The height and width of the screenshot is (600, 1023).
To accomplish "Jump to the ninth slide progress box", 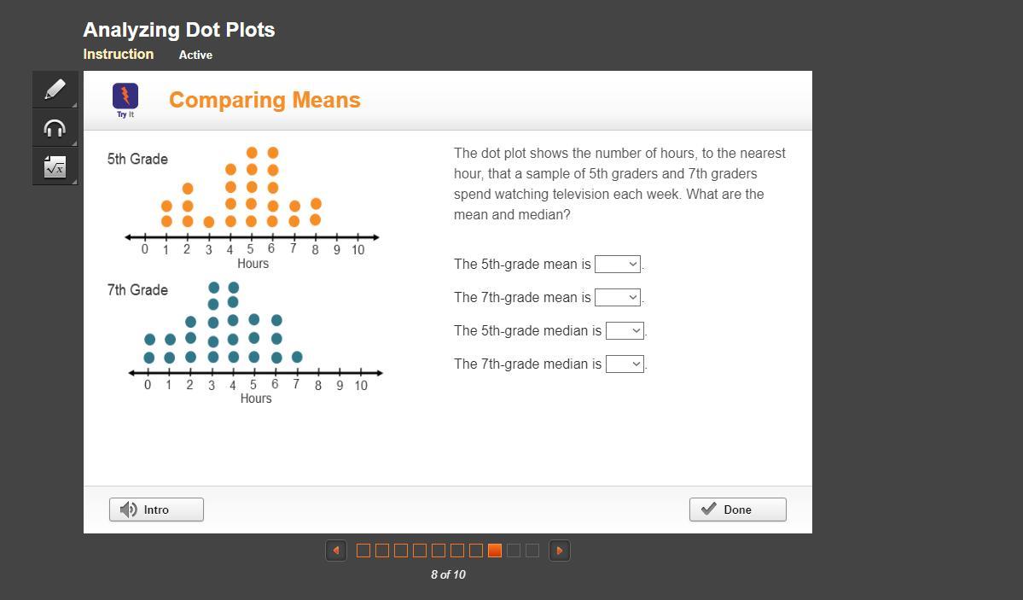I will (514, 550).
